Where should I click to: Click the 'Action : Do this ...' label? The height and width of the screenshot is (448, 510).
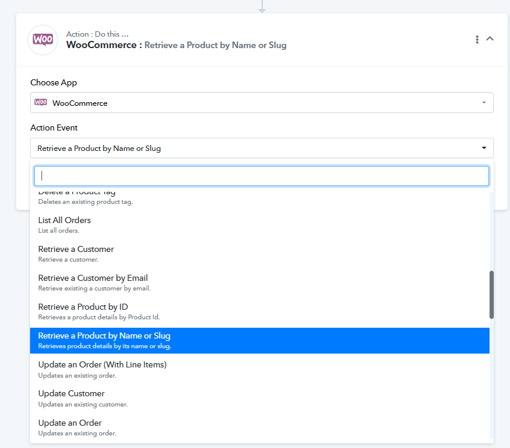pyautogui.click(x=97, y=34)
